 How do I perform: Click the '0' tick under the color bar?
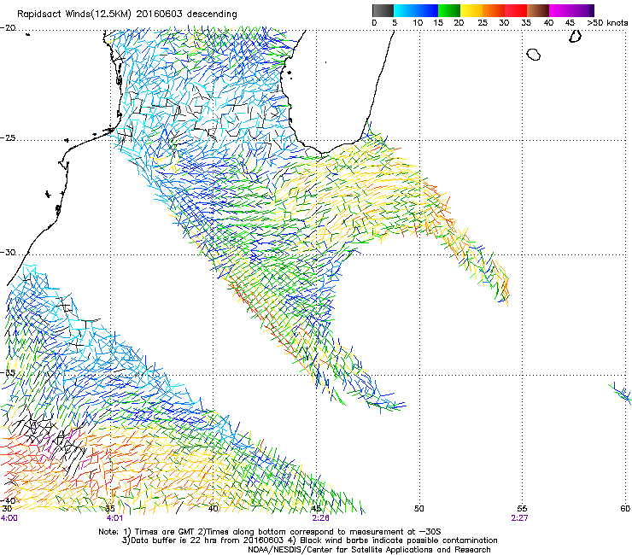point(374,23)
